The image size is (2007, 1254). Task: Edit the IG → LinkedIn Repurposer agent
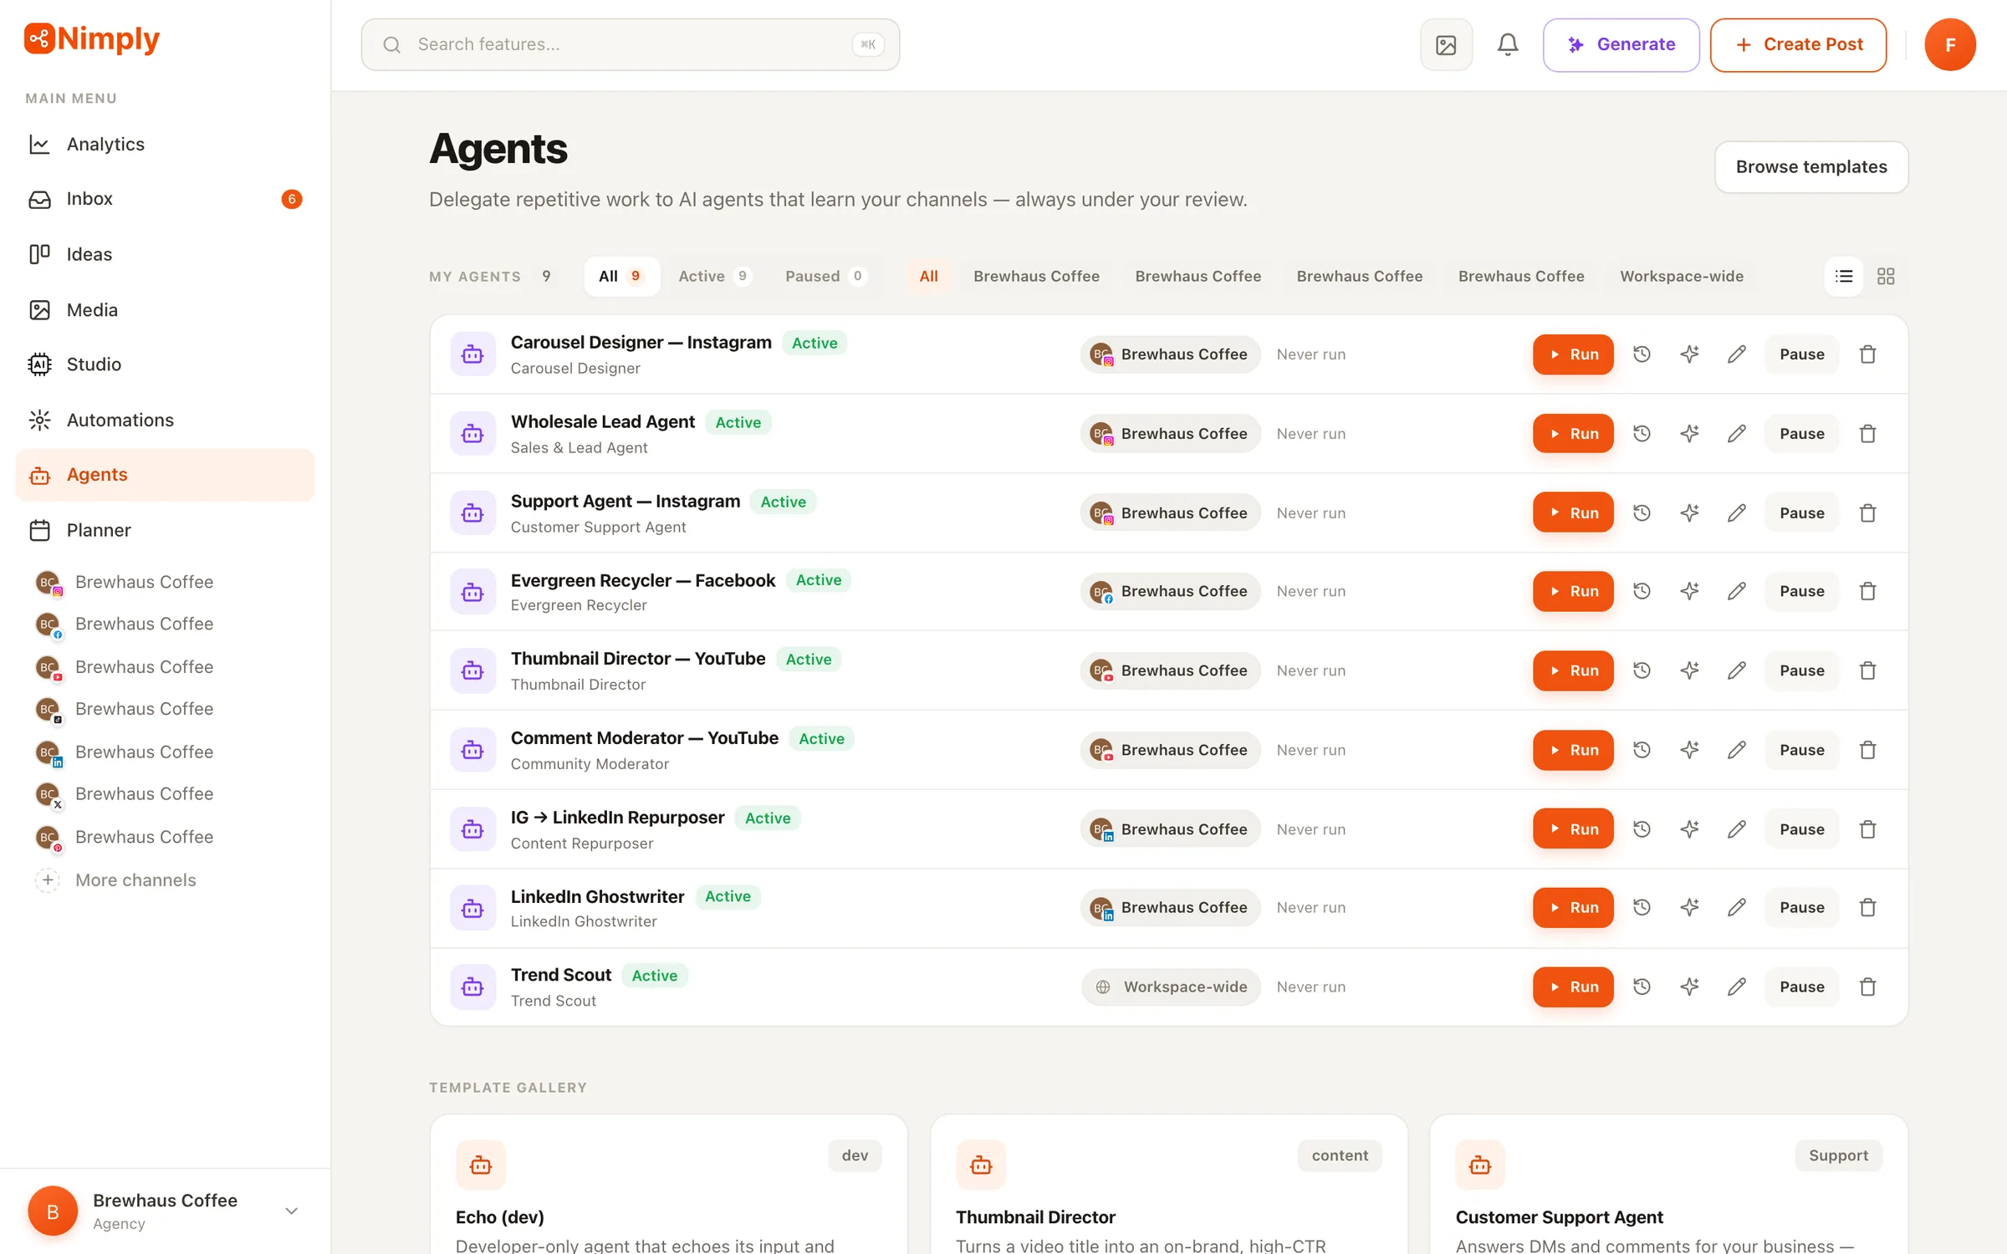click(1737, 829)
